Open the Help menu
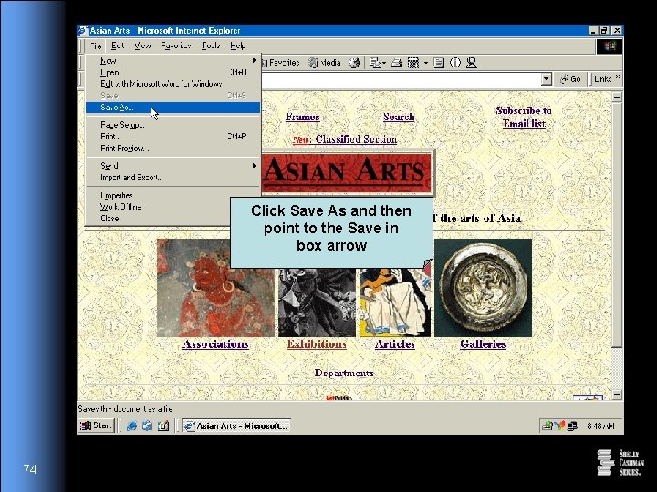Viewport: 657px width, 492px height. pos(237,46)
